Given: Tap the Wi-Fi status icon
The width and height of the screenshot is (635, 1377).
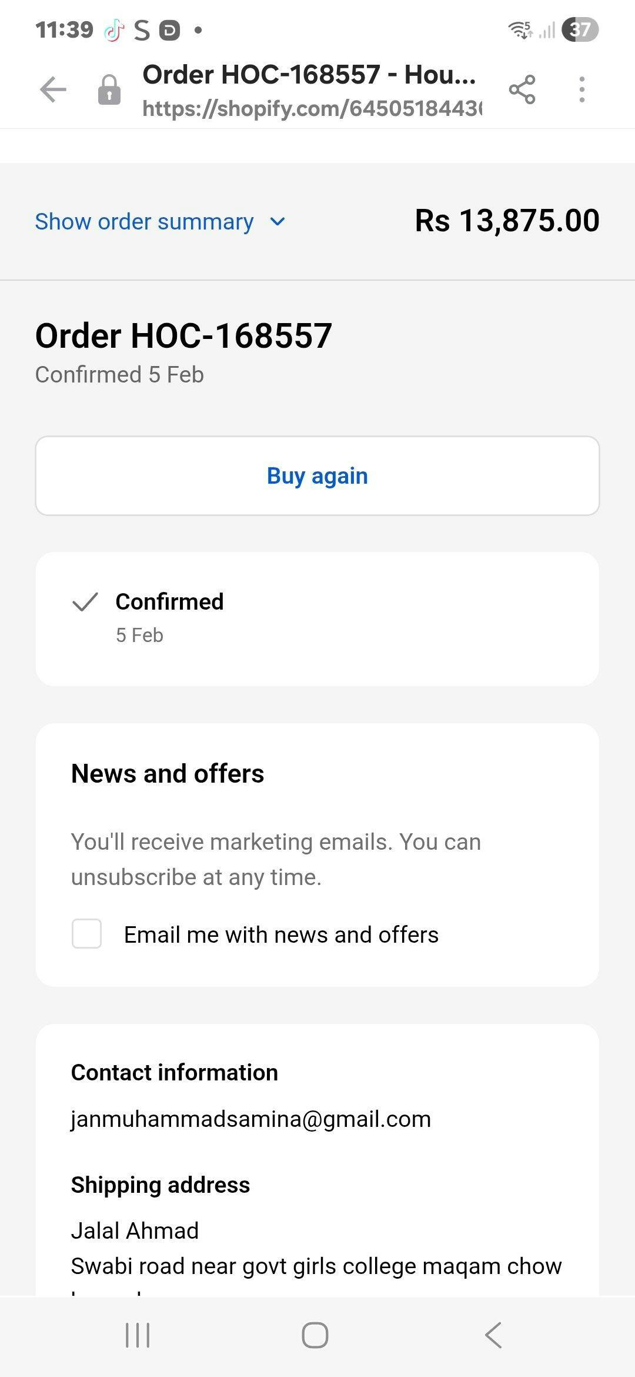Looking at the screenshot, I should click(x=520, y=29).
